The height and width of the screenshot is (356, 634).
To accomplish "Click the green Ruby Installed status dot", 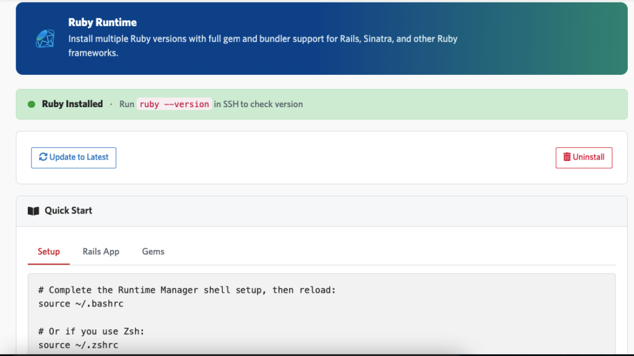I will tap(32, 105).
